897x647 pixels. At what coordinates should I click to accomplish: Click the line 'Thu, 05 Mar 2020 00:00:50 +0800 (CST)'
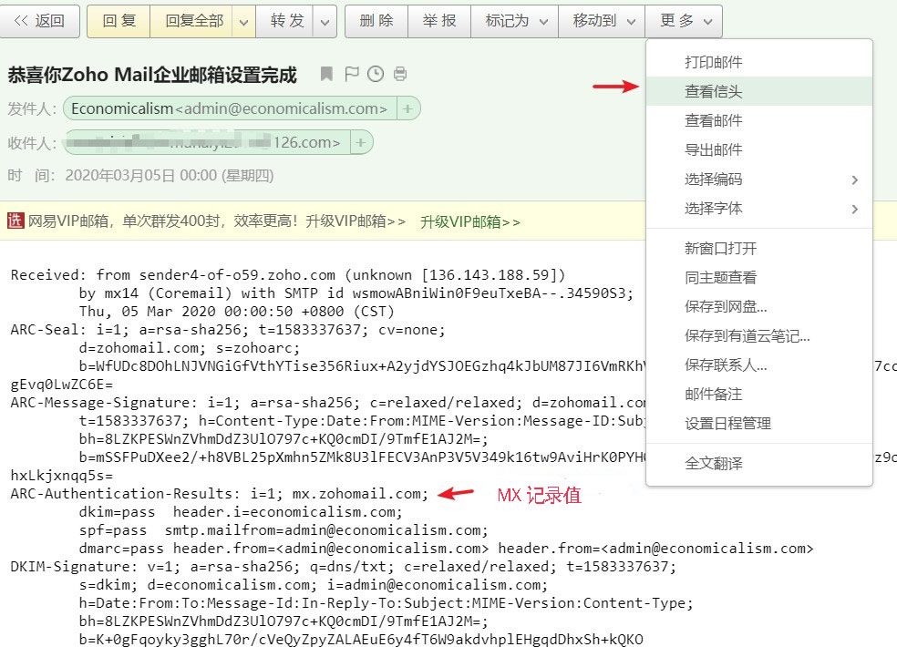(237, 312)
